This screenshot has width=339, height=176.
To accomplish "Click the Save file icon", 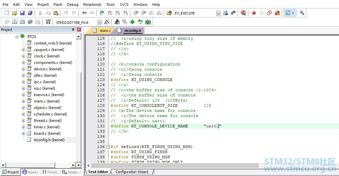I will point(22,13).
